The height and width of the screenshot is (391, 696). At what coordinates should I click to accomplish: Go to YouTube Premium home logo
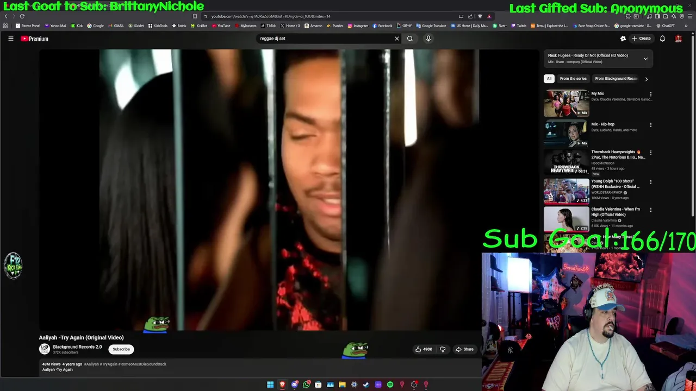35,39
